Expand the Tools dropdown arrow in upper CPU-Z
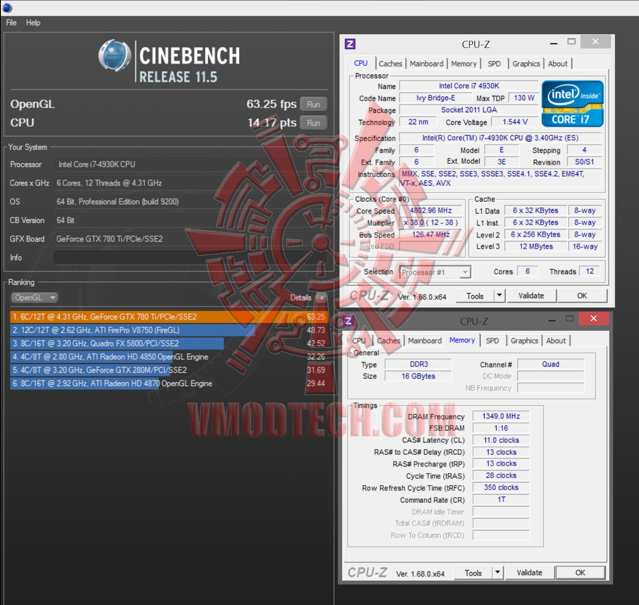 click(499, 296)
